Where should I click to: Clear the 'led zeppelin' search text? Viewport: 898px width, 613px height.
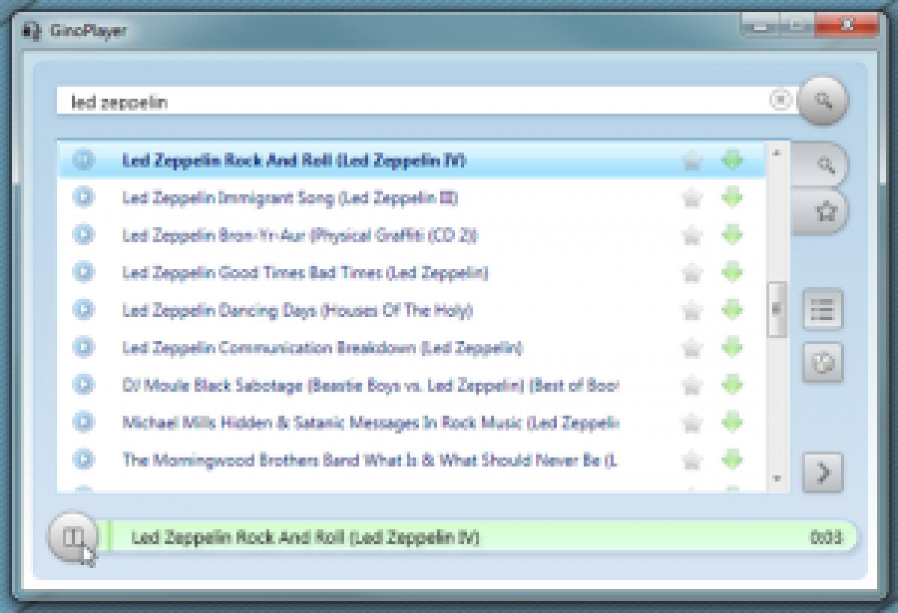tap(781, 99)
